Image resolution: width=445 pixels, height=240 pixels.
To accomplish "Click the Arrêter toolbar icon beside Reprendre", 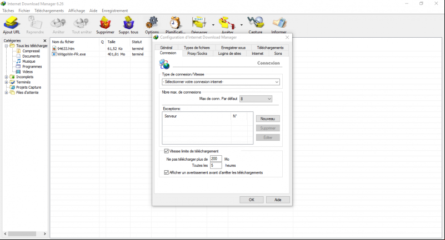I will coord(58,23).
